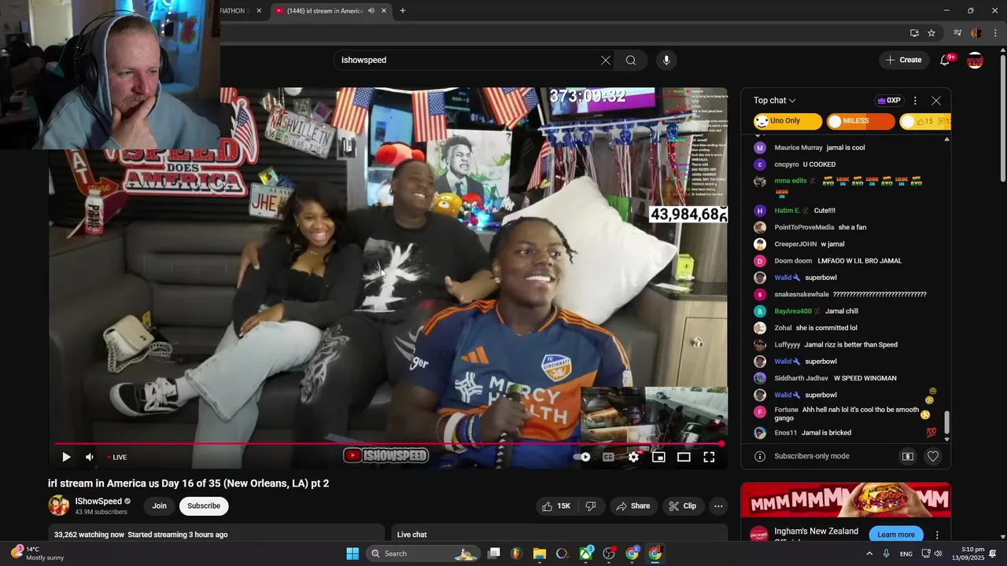This screenshot has width=1007, height=566.
Task: Share the livestream
Action: [x=633, y=506]
